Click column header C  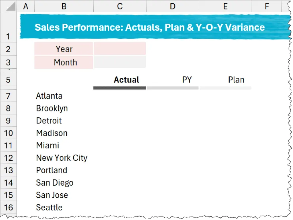(x=120, y=6)
